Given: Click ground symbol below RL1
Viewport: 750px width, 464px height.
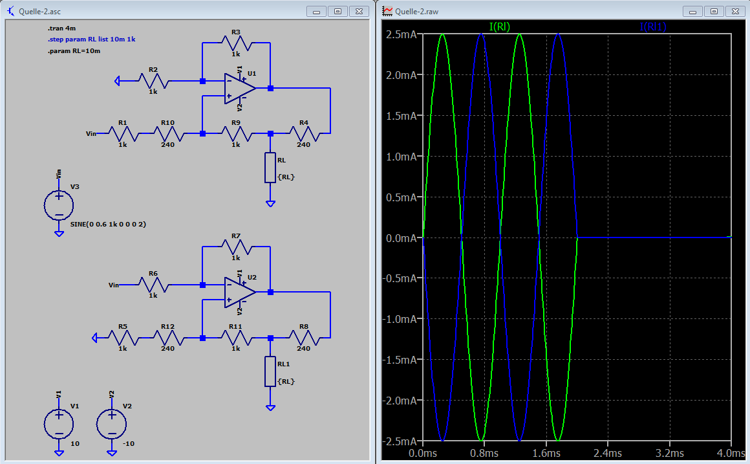Looking at the screenshot, I should pyautogui.click(x=270, y=408).
